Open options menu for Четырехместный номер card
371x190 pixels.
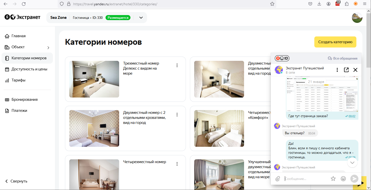pyautogui.click(x=177, y=164)
